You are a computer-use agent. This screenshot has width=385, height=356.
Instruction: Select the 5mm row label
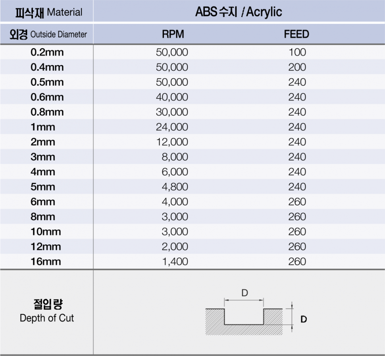[43, 187]
